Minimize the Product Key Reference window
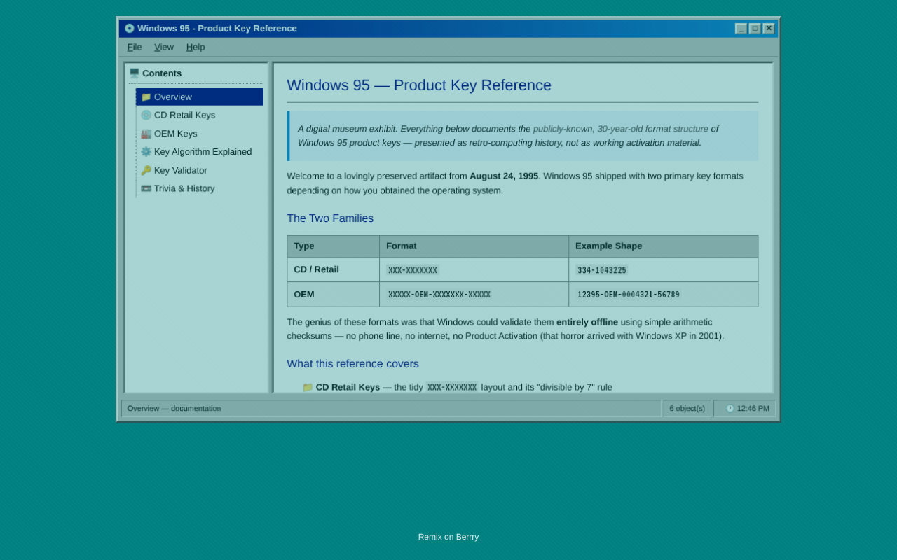This screenshot has width=897, height=560. tap(741, 29)
